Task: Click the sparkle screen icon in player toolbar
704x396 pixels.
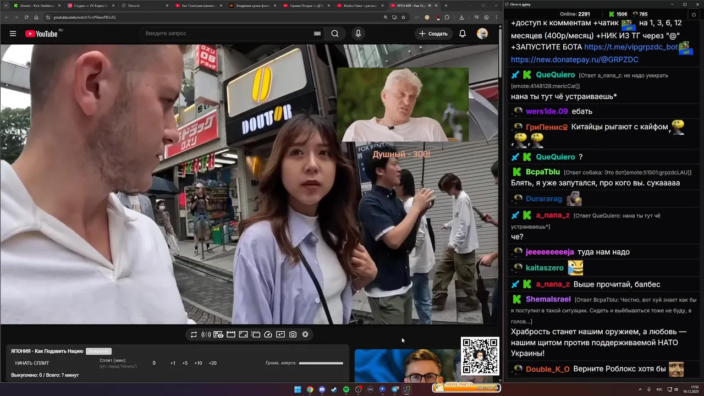Action: click(280, 334)
